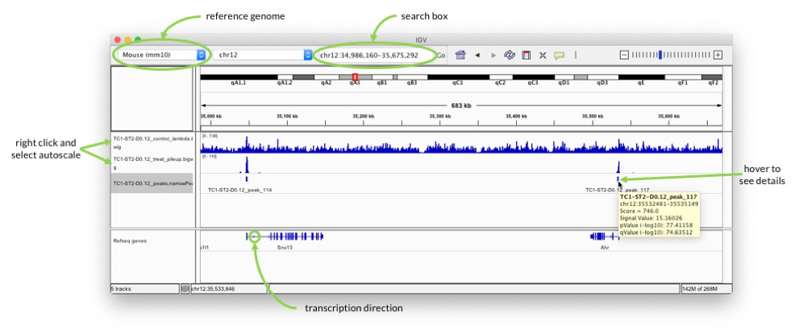Zoom out with the minus button
Viewport: 795px width, 333px height.
pos(625,55)
